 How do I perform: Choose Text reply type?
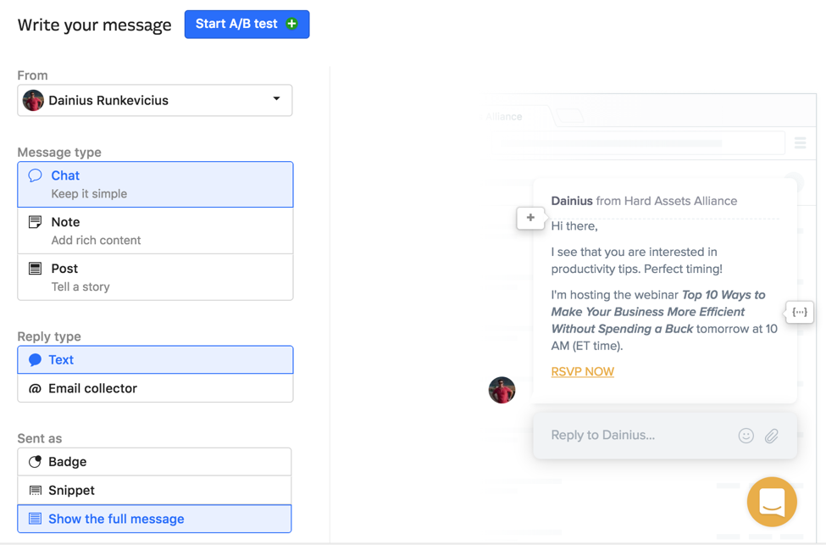(x=155, y=359)
